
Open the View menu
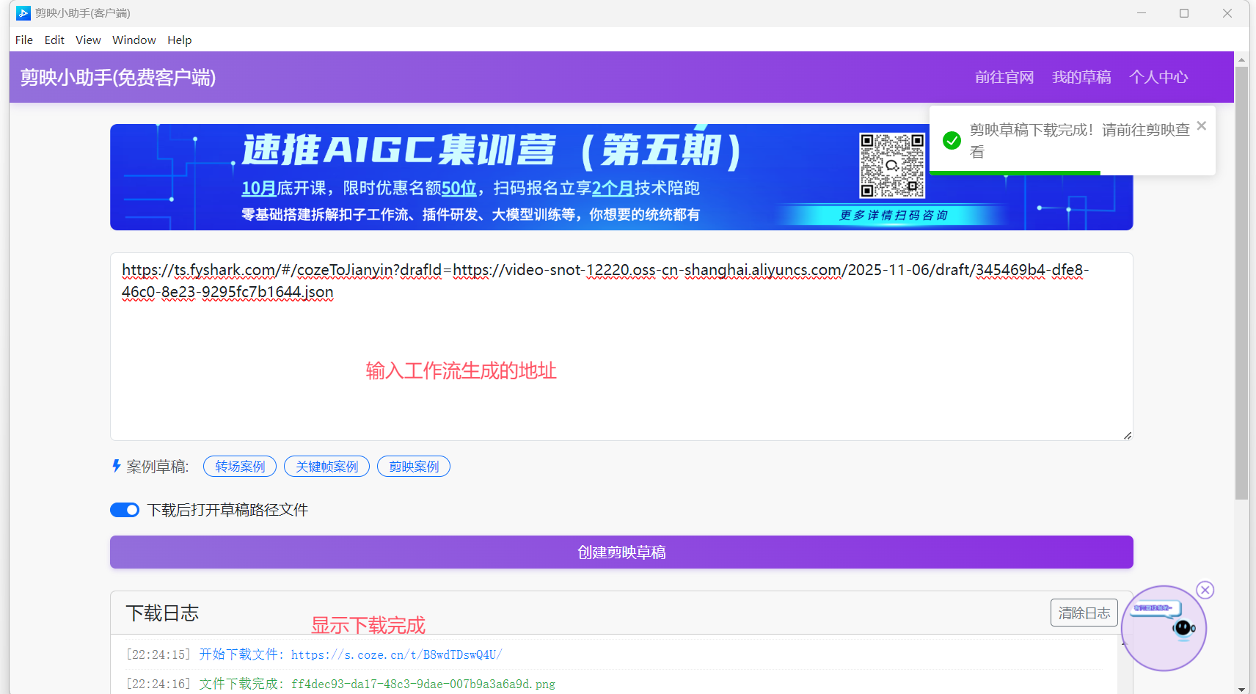click(88, 40)
